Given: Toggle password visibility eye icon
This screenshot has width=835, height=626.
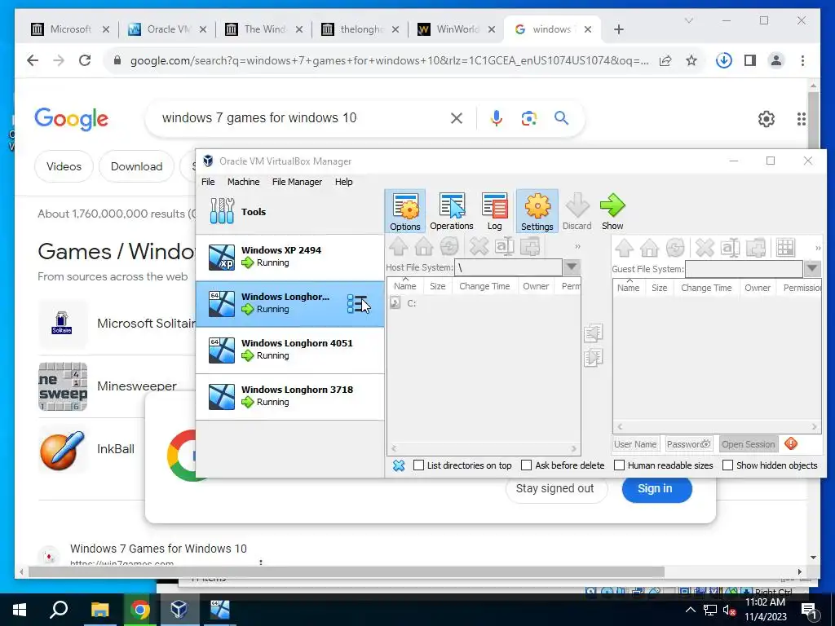Looking at the screenshot, I should 705,443.
